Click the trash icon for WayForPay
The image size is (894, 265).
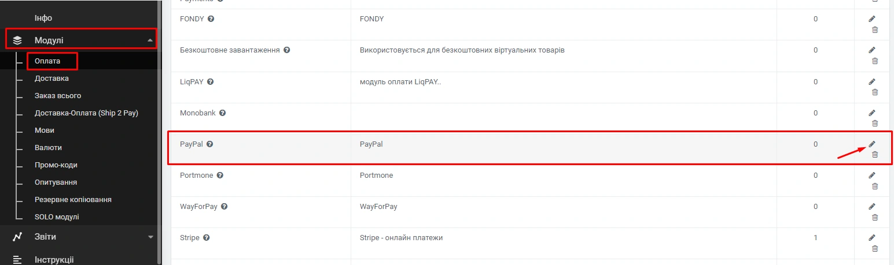coord(874,217)
